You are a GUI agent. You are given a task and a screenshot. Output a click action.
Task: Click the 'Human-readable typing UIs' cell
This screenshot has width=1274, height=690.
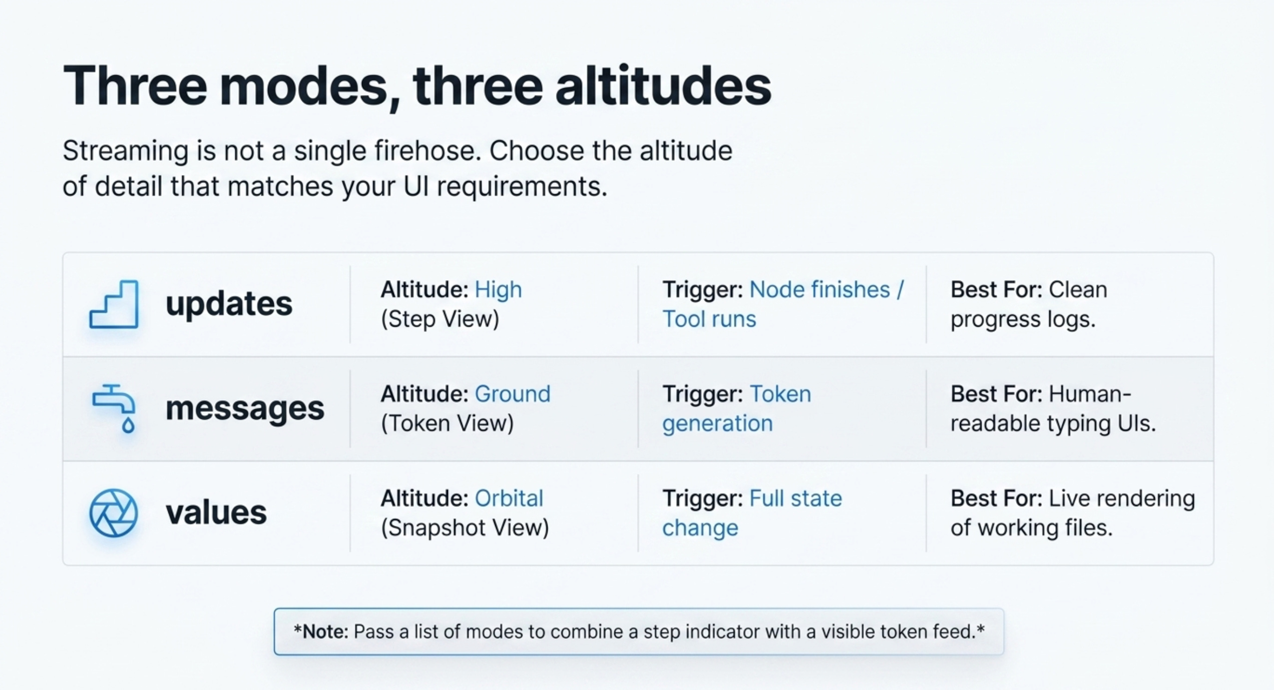1053,408
